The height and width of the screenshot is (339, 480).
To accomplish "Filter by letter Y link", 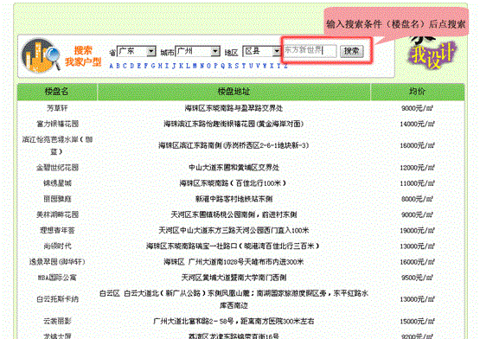I will pos(278,66).
